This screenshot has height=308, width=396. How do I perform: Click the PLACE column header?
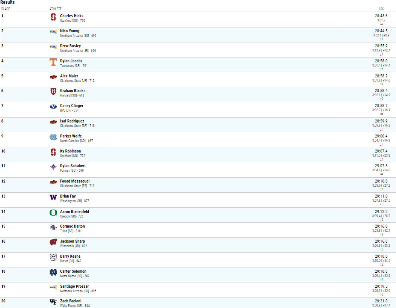coord(6,9)
